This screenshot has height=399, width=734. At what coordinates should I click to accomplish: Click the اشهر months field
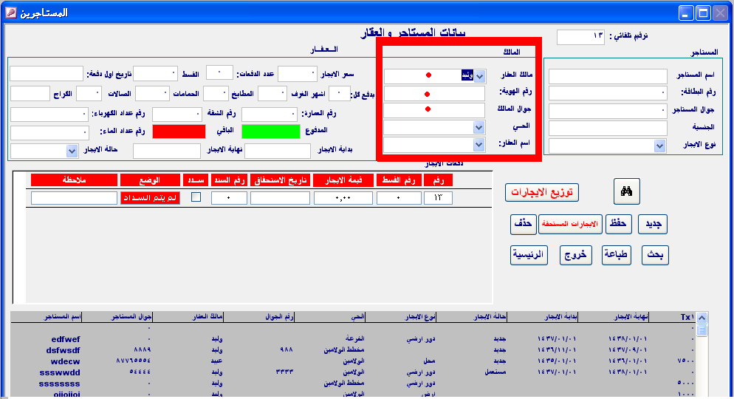(340, 94)
